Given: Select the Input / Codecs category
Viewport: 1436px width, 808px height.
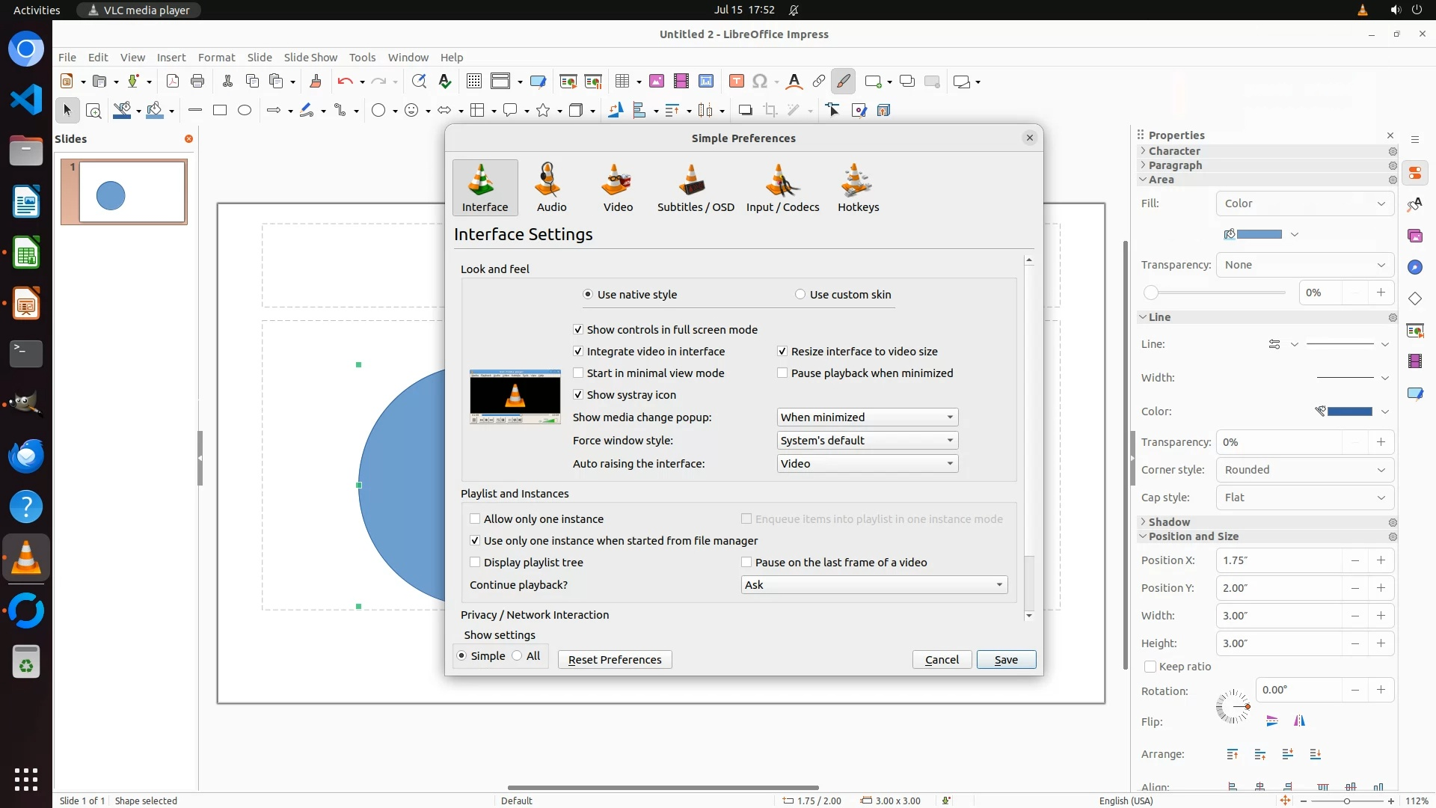Looking at the screenshot, I should [x=782, y=188].
